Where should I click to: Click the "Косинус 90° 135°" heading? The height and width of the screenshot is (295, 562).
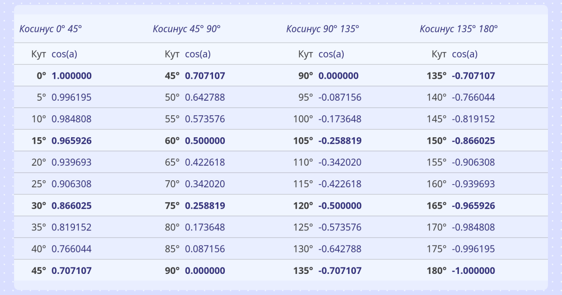(323, 29)
